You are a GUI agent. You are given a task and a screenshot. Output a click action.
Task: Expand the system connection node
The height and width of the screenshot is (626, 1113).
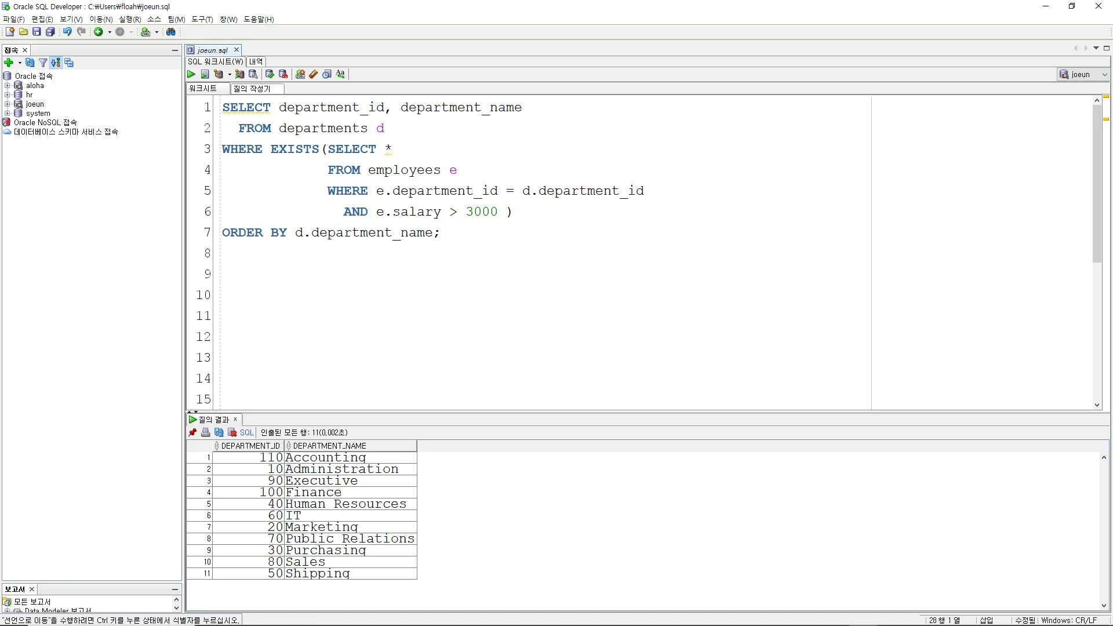coord(8,114)
